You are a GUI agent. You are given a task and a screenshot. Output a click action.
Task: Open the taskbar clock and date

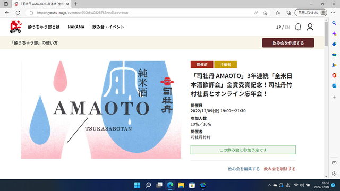point(321,185)
